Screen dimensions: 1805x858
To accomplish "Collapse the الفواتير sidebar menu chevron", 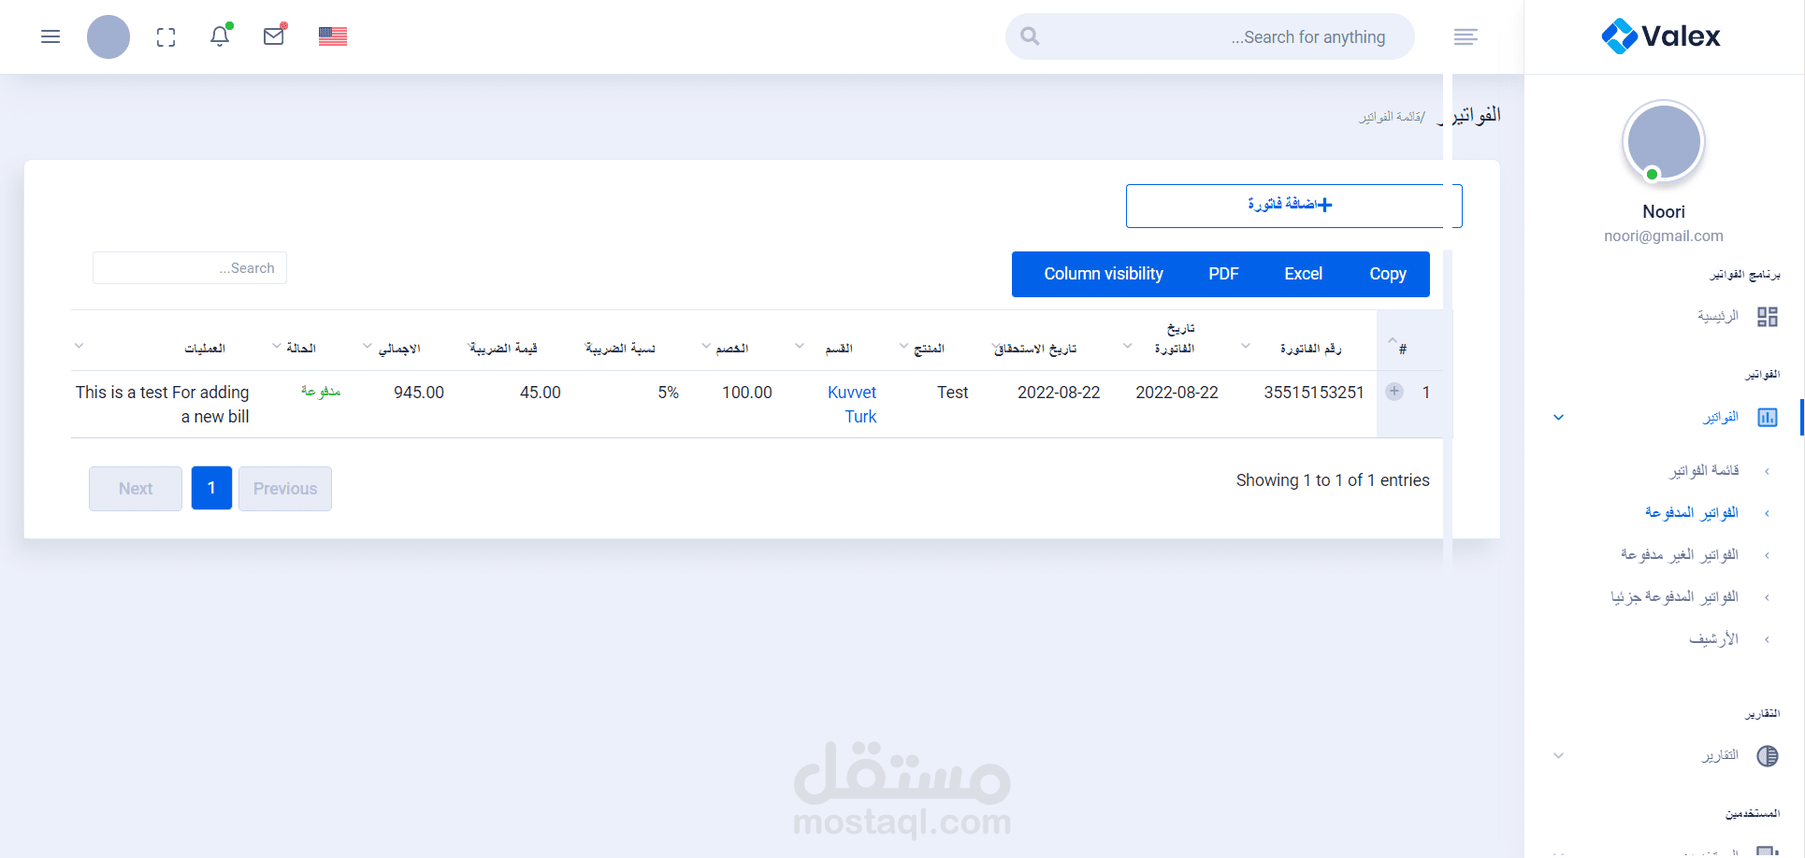I will click(x=1558, y=417).
